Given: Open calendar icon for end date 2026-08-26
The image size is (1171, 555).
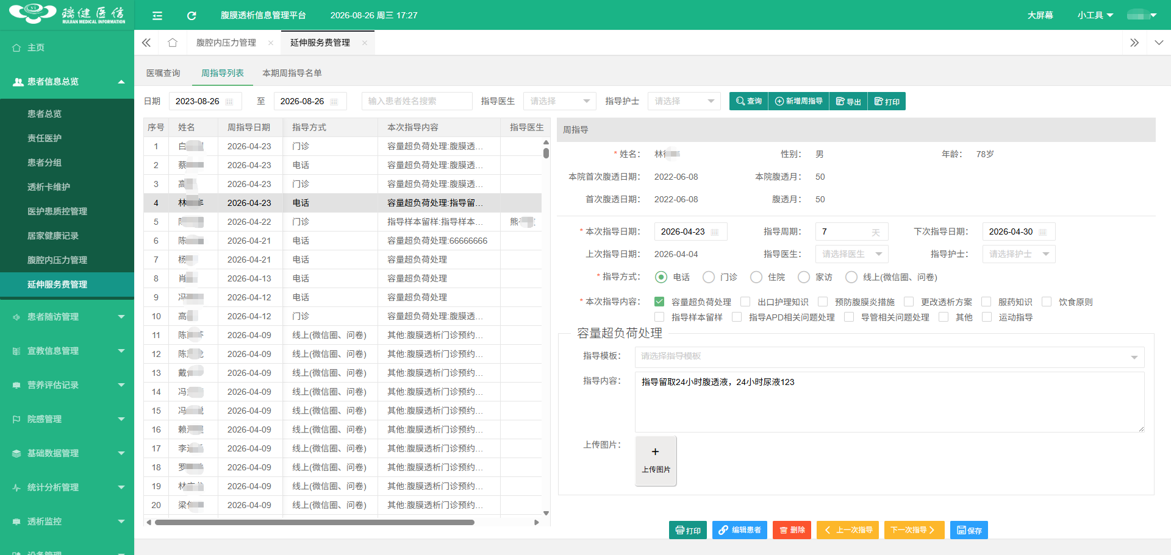Looking at the screenshot, I should pyautogui.click(x=334, y=102).
